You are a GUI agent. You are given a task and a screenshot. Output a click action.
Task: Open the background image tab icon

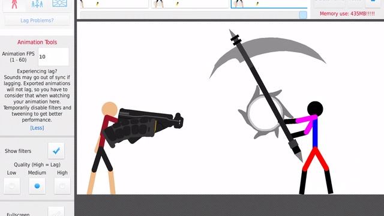click(60, 4)
